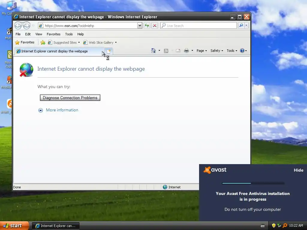Click the security shield tray icon
The image size is (307, 230).
(x=274, y=226)
